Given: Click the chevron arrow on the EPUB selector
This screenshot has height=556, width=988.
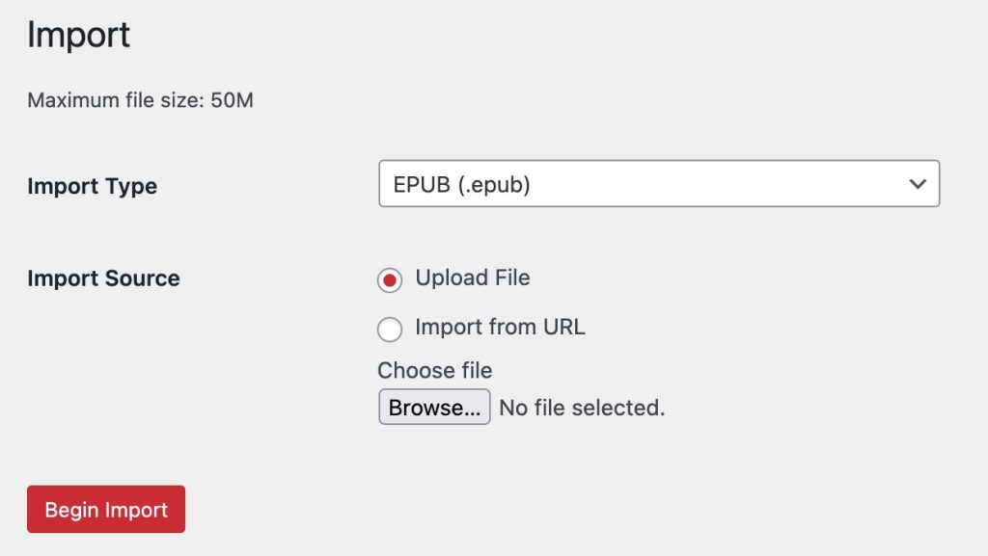Looking at the screenshot, I should pos(918,183).
